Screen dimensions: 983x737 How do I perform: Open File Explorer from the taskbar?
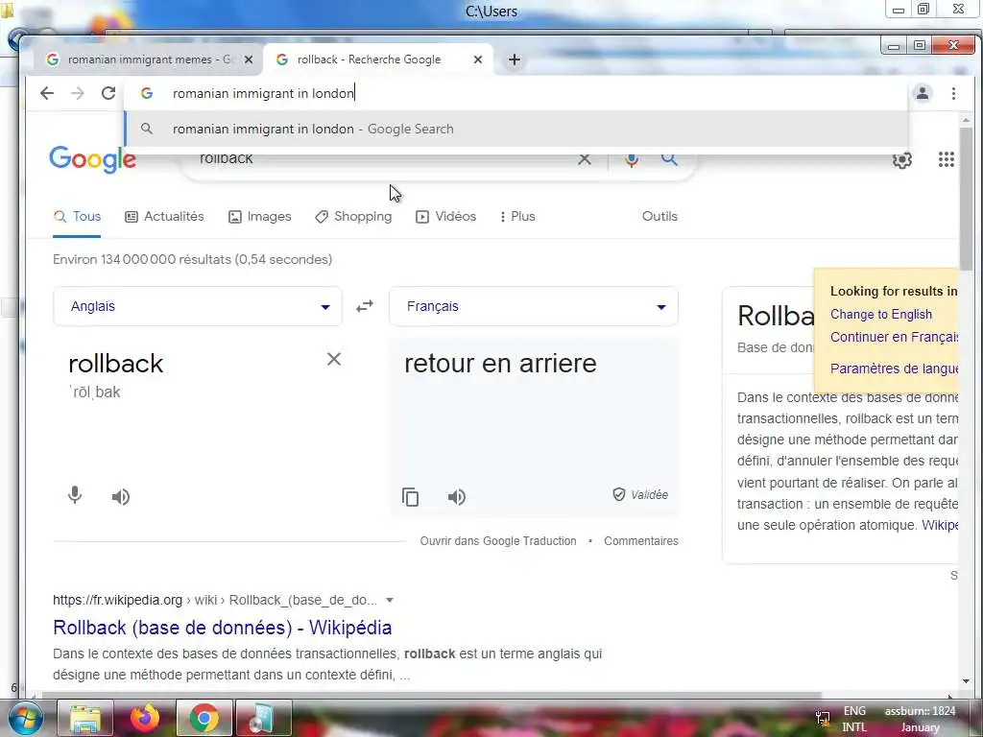pyautogui.click(x=85, y=718)
